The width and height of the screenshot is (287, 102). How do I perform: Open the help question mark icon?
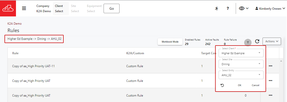coord(228,8)
